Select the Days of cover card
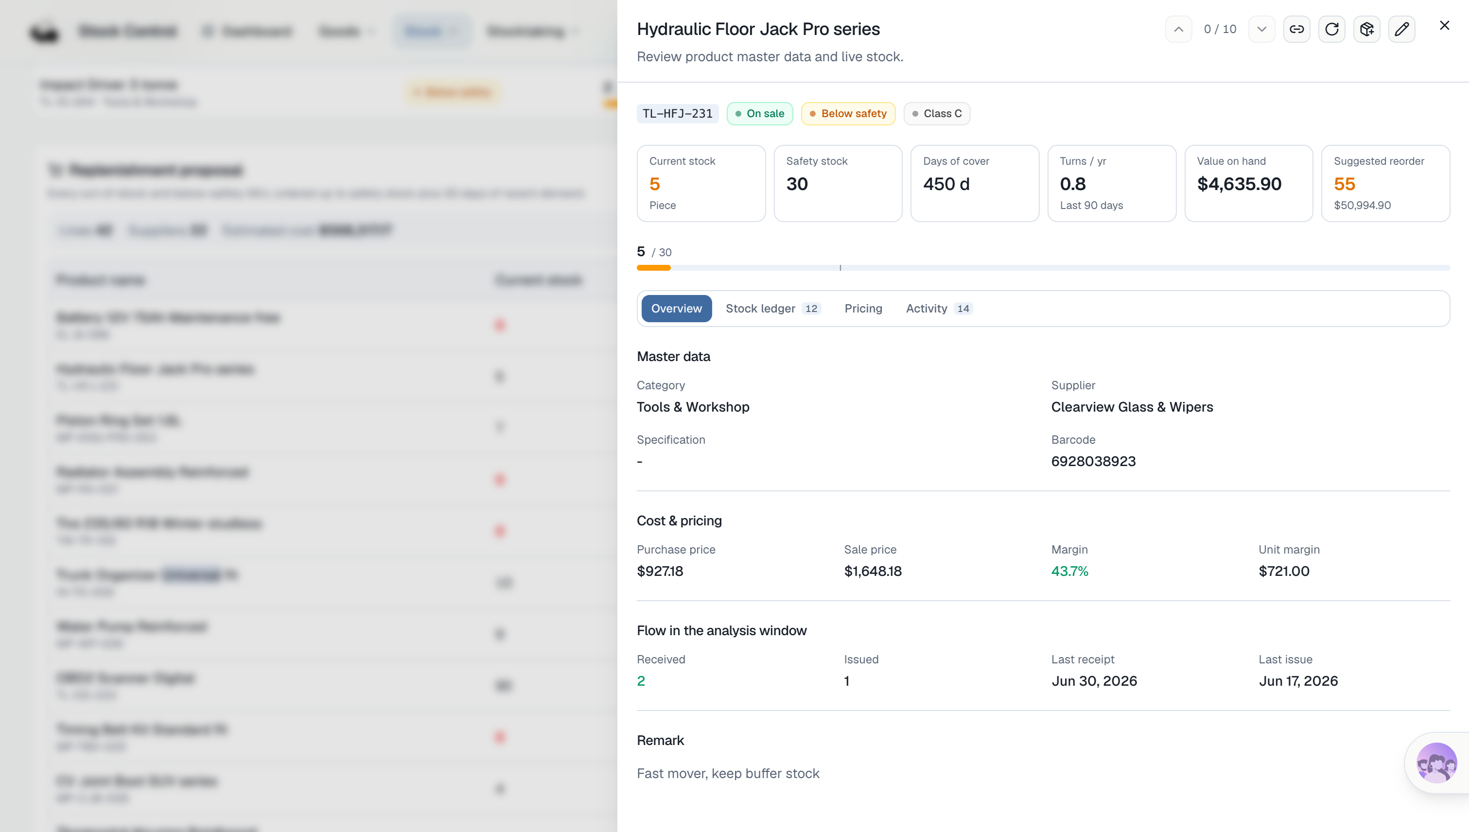1469x832 pixels. coord(975,183)
